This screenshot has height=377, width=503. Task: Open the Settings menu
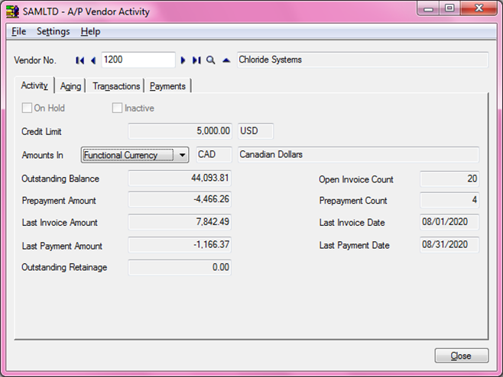[54, 31]
